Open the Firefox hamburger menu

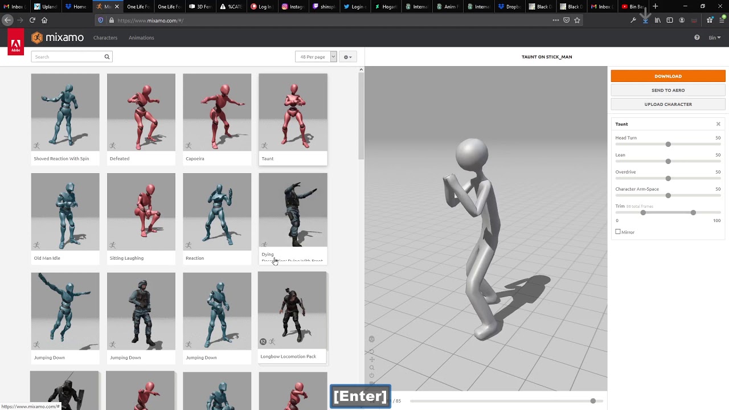[x=722, y=20]
